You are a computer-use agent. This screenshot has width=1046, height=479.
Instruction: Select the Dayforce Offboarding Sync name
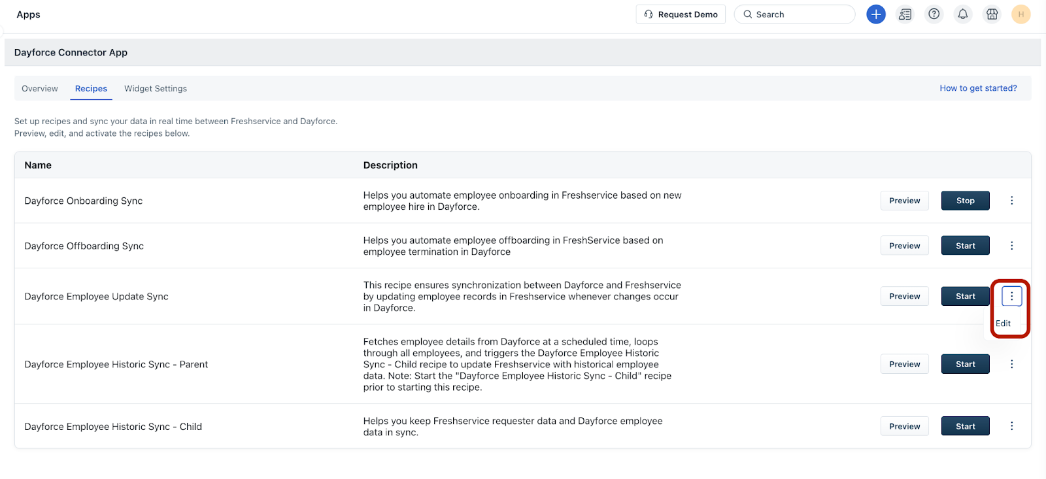[84, 246]
